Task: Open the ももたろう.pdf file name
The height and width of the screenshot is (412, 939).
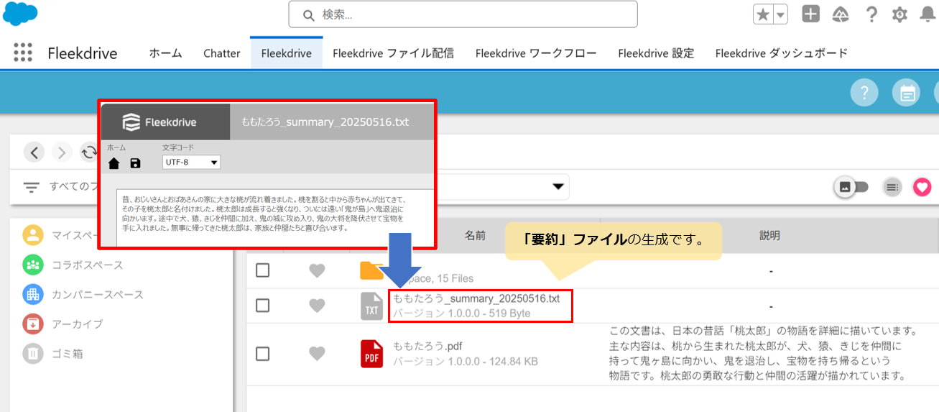Action: click(x=427, y=347)
